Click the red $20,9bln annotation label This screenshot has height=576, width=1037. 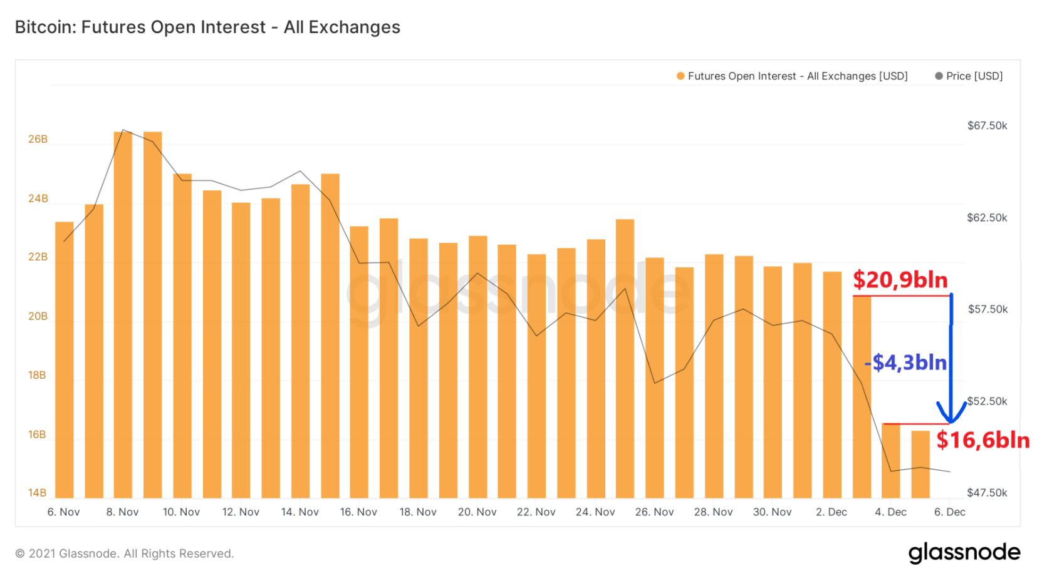pyautogui.click(x=900, y=280)
